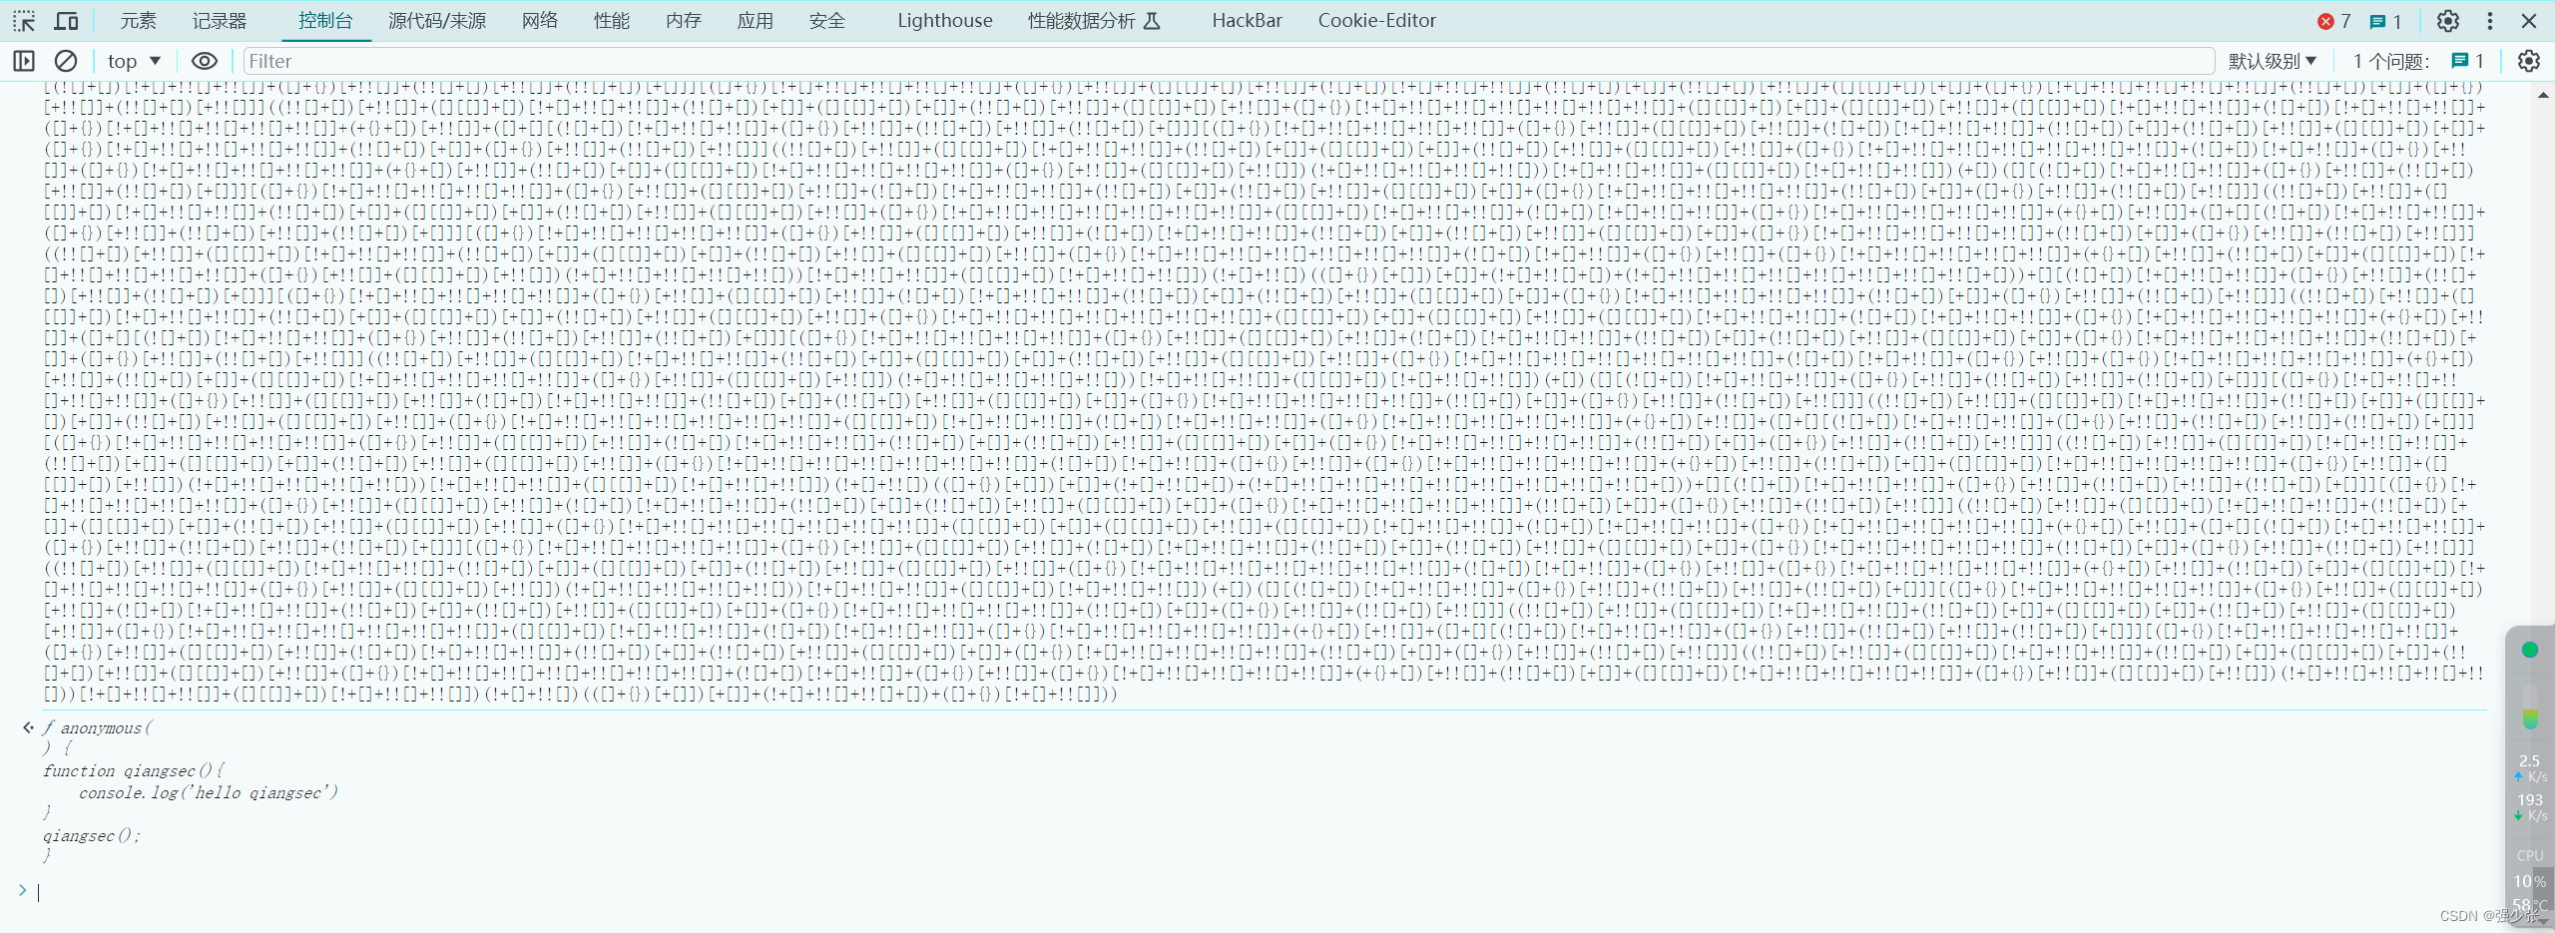The image size is (2555, 933).
Task: Open the HackBar tab
Action: tap(1248, 21)
